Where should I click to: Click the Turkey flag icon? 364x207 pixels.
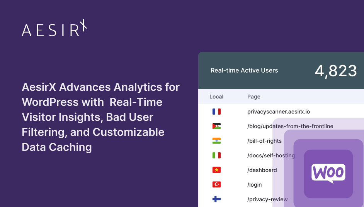click(x=216, y=185)
